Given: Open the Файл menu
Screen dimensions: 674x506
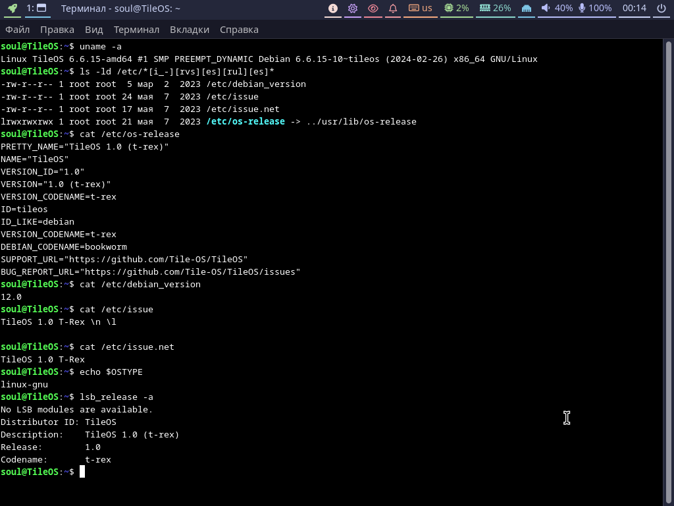Looking at the screenshot, I should click(18, 30).
